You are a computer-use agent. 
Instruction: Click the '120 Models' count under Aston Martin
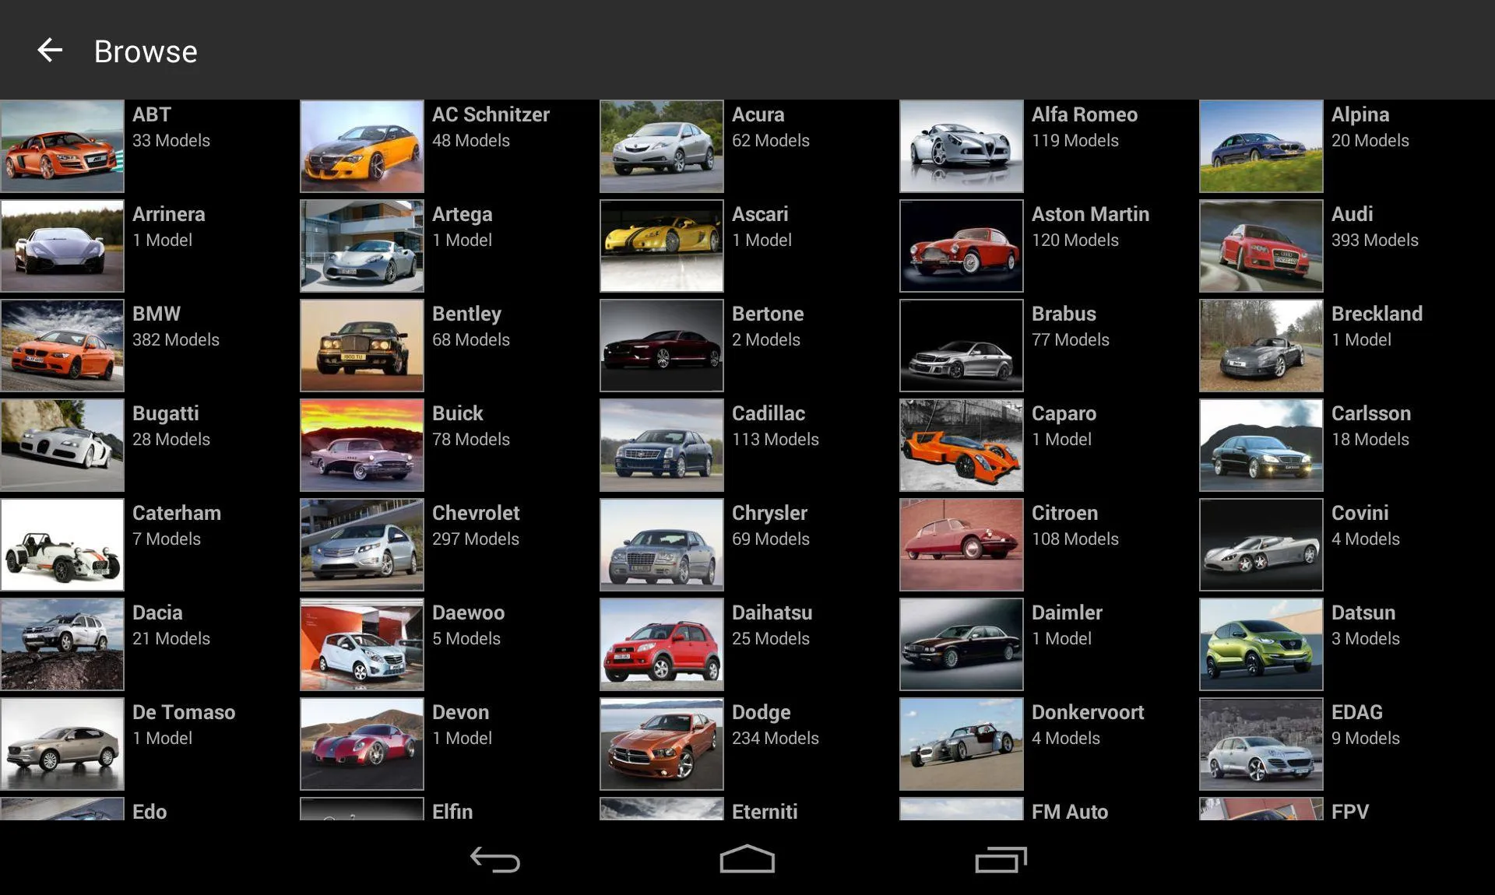pos(1075,240)
